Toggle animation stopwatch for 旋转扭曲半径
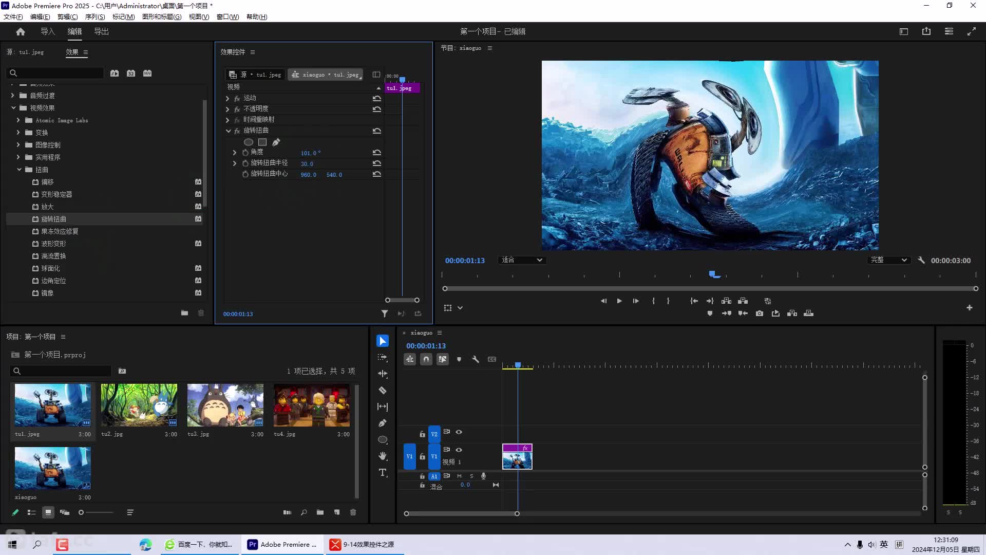 pyautogui.click(x=245, y=163)
